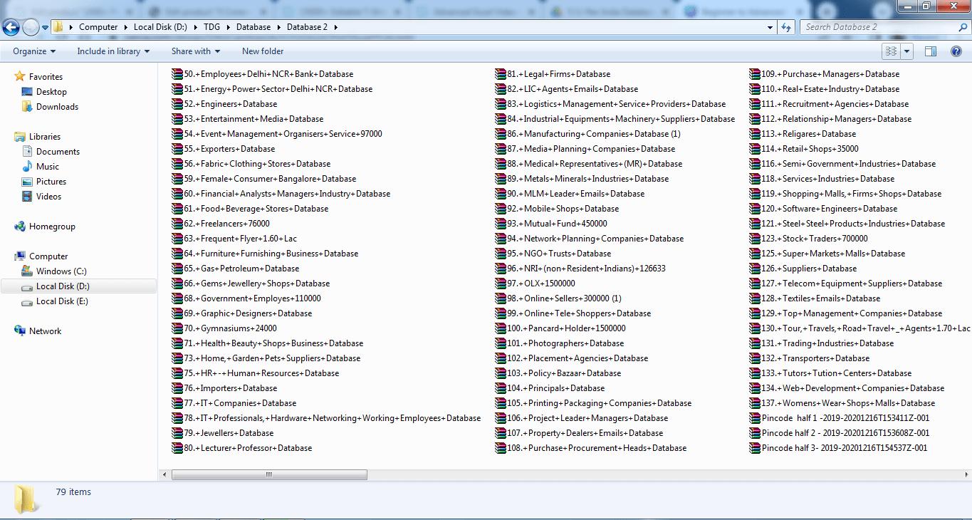The height and width of the screenshot is (520, 972).
Task: Click the address bar refresh icon
Action: coord(786,27)
